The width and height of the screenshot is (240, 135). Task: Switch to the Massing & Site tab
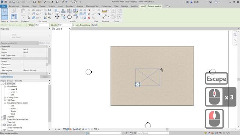[x=92, y=6]
